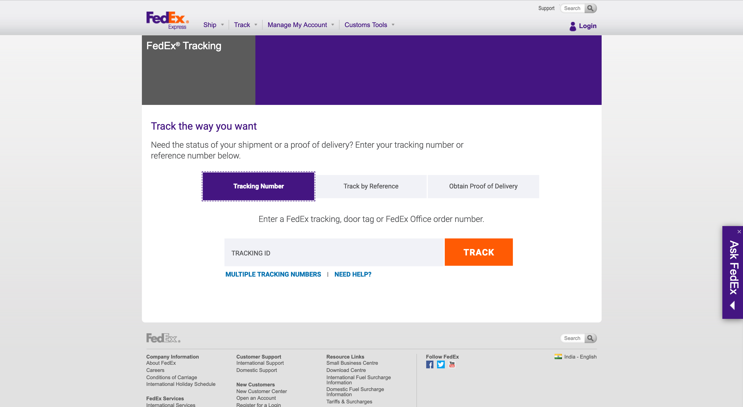Screen dimensions: 743x407
Task: Toggle the Obtain Proof of Delivery tab
Action: tap(483, 186)
